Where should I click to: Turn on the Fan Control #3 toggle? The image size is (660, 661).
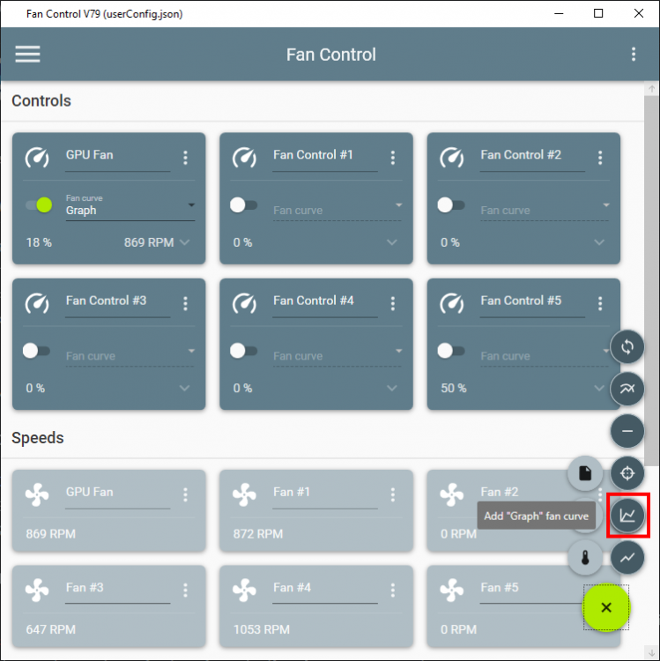pyautogui.click(x=37, y=351)
